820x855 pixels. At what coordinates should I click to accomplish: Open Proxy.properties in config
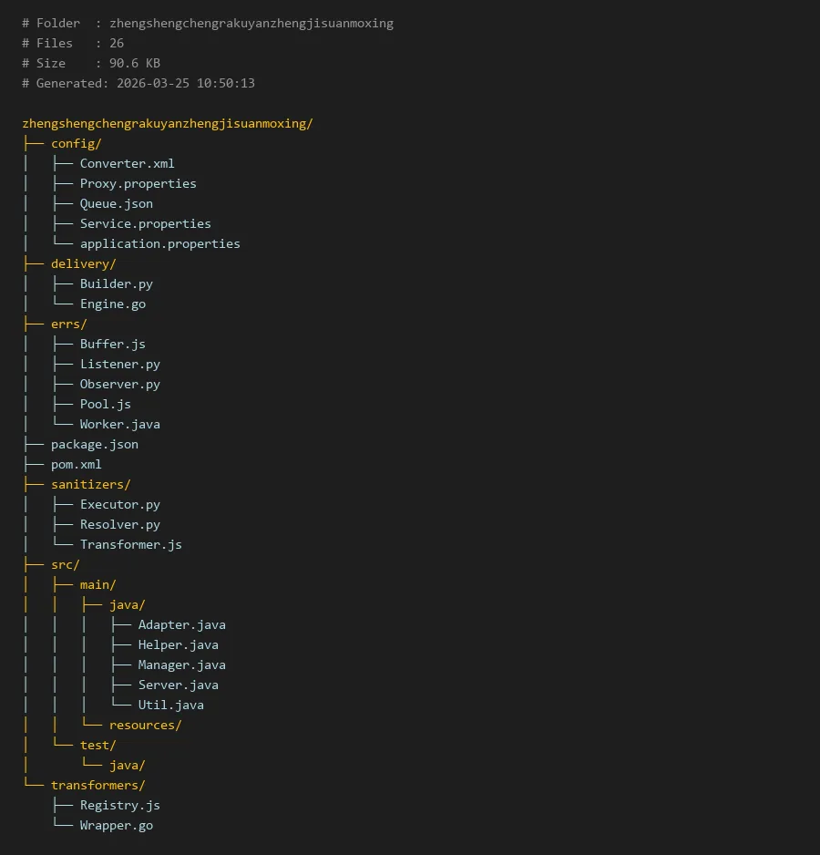[x=138, y=183]
